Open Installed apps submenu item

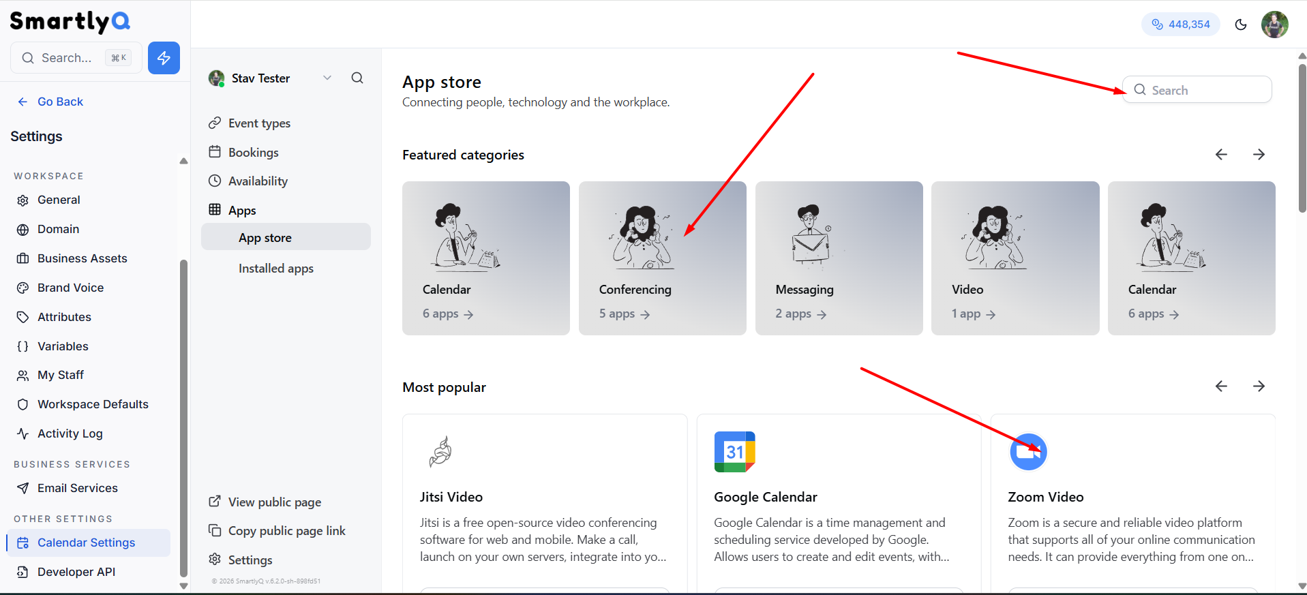tap(276, 269)
